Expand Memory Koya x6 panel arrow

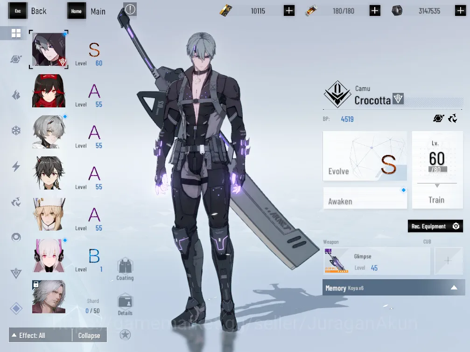pos(454,288)
